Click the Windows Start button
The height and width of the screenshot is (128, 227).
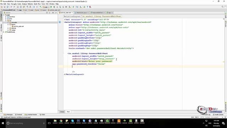coord(3,123)
